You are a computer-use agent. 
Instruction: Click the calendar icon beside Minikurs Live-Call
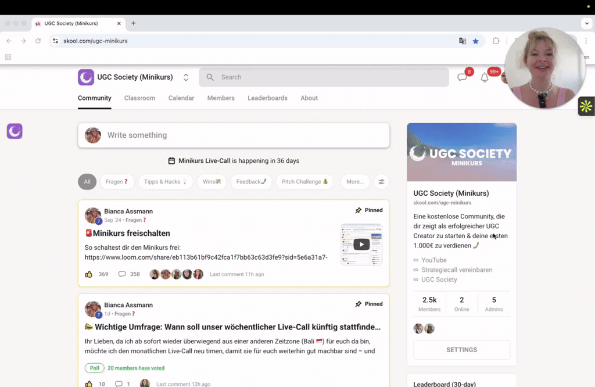click(x=171, y=161)
